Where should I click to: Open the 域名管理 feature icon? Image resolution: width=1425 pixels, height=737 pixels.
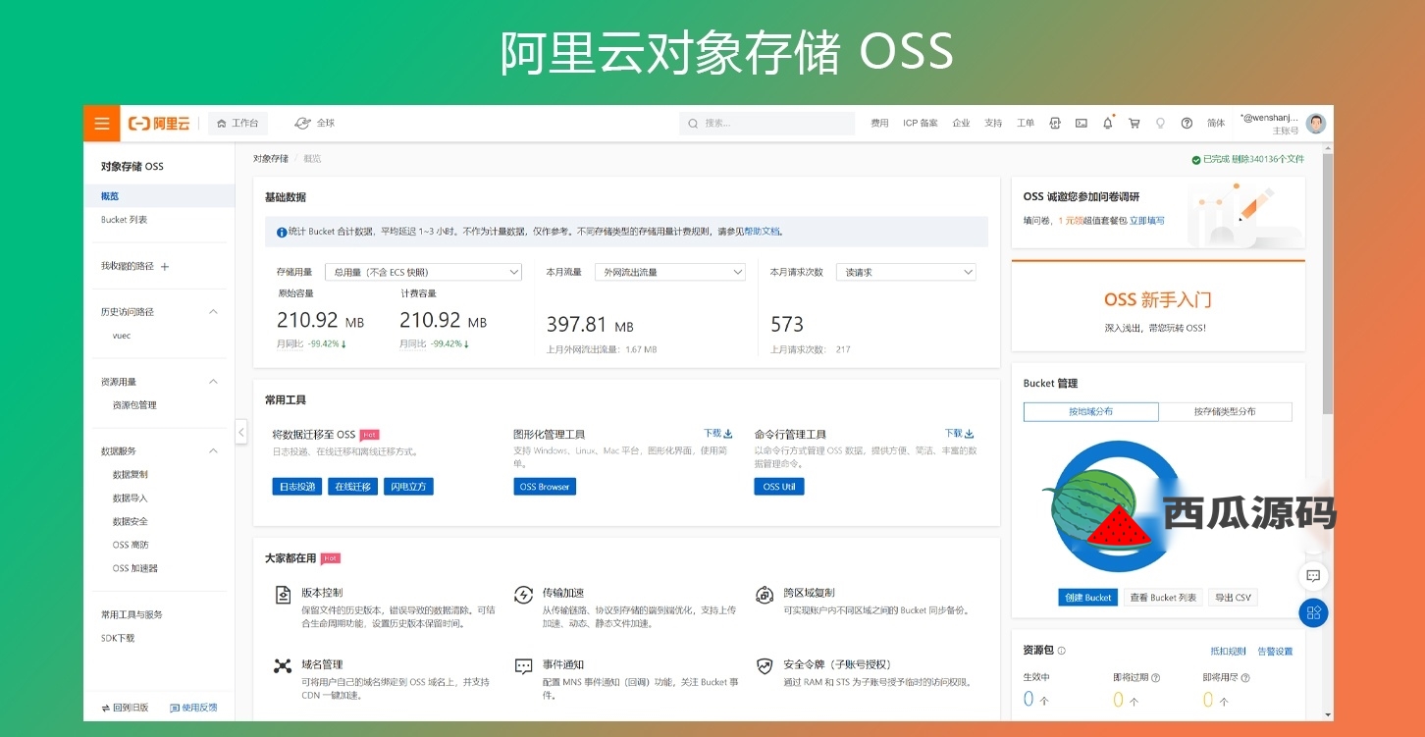point(283,666)
